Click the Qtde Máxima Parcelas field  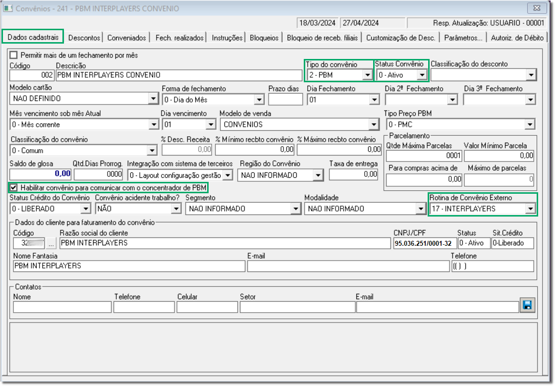coord(424,156)
